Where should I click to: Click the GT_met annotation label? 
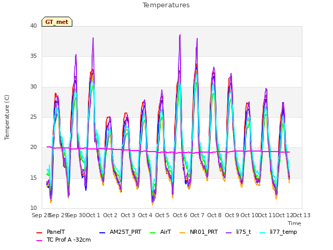click(57, 22)
